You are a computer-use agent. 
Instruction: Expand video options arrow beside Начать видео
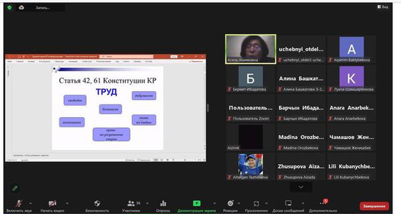(67, 203)
